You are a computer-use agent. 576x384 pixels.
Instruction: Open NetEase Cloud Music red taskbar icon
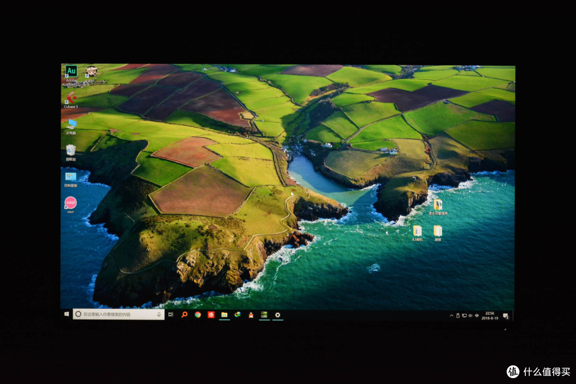(x=211, y=315)
